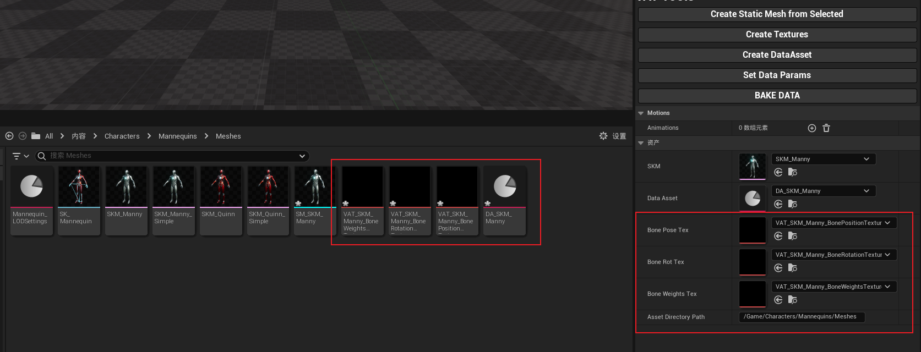Click 'use selected asset' arrow for SKM
The width and height of the screenshot is (921, 352).
778,172
